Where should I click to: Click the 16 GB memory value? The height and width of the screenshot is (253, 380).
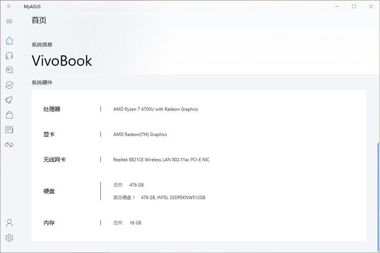click(x=135, y=223)
